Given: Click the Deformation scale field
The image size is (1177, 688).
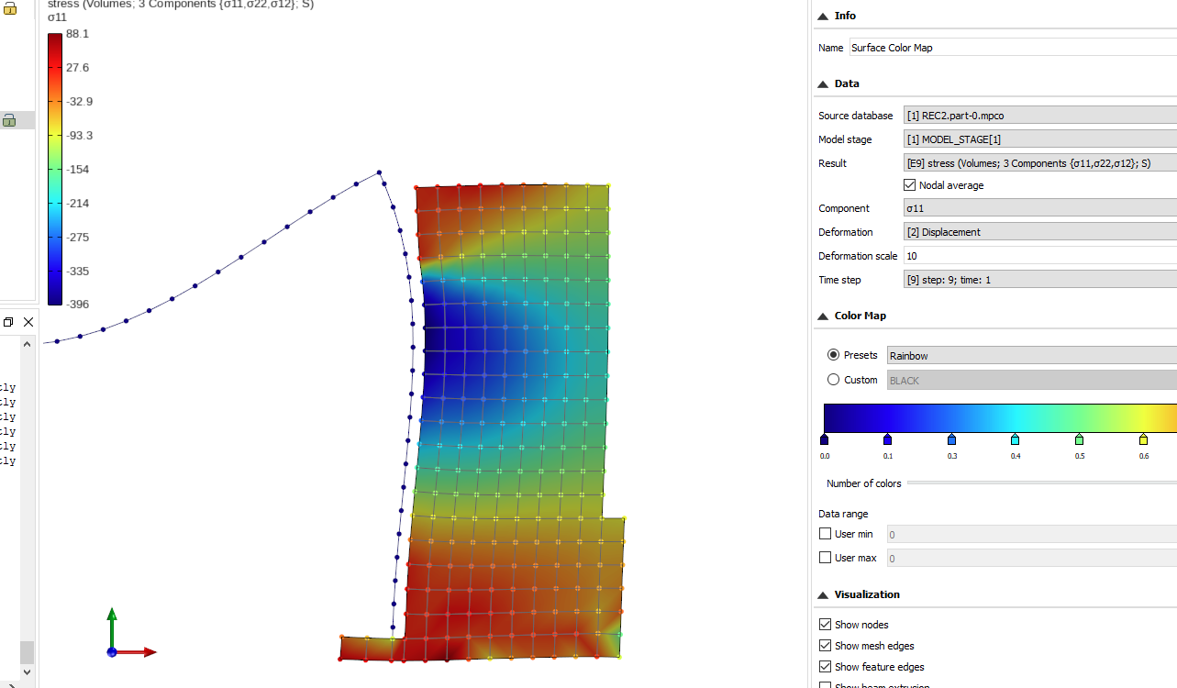Looking at the screenshot, I should pyautogui.click(x=1040, y=256).
